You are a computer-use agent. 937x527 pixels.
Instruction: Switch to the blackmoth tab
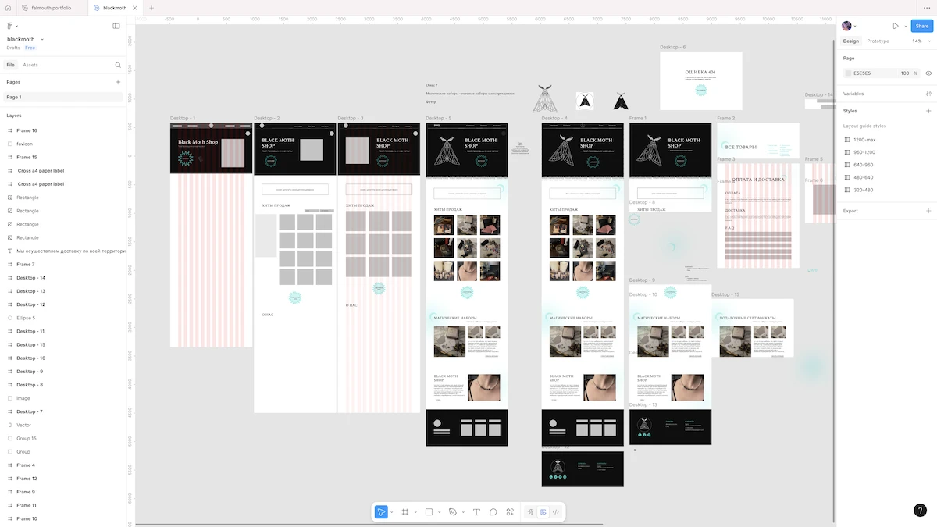tap(114, 8)
